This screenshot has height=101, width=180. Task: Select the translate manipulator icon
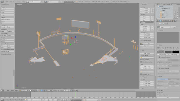tap(42, 90)
